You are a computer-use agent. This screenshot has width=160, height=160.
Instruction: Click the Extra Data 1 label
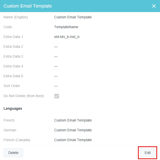click(x=13, y=37)
